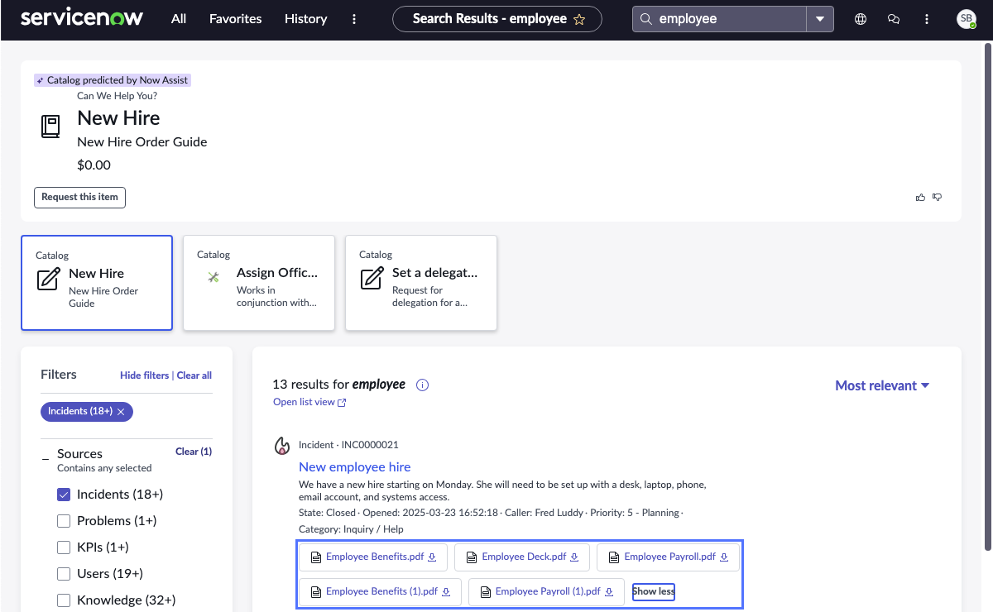Check the Knowledge (32+) checkbox

64,600
